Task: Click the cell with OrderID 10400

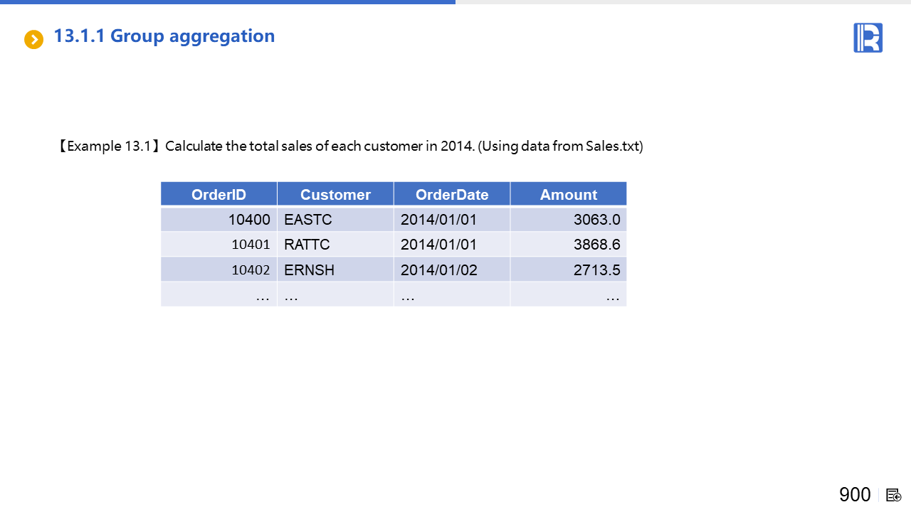Action: pos(219,220)
